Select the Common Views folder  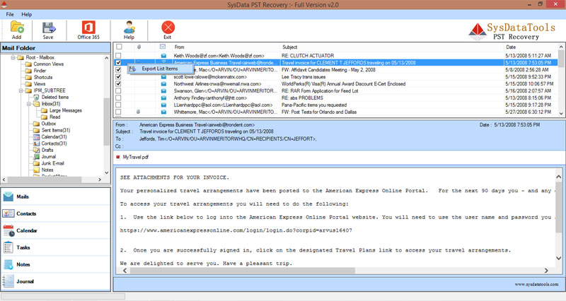48,64
